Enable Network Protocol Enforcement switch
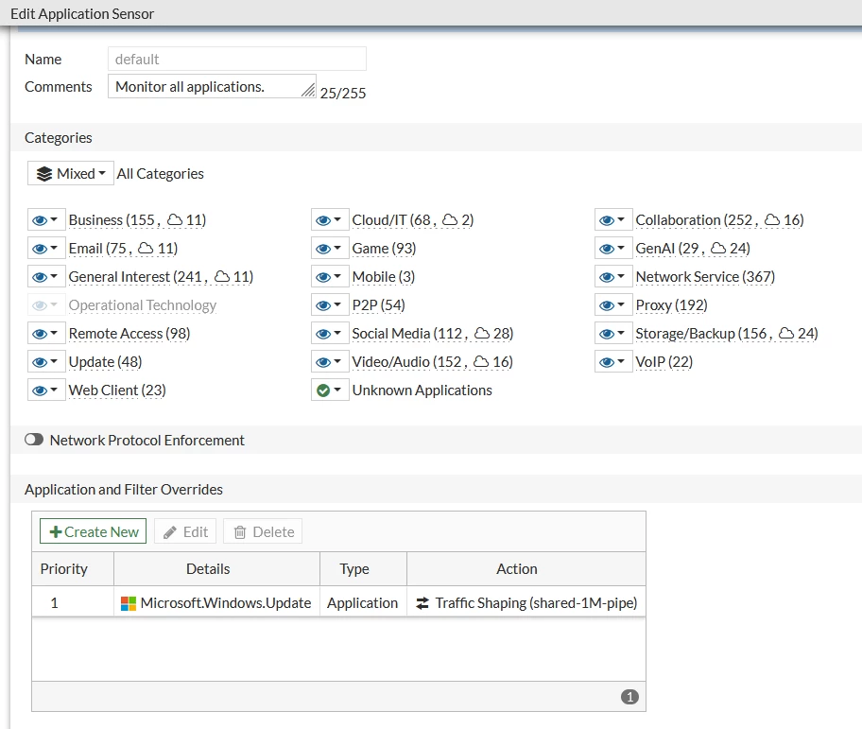862x729 pixels. pyautogui.click(x=34, y=440)
